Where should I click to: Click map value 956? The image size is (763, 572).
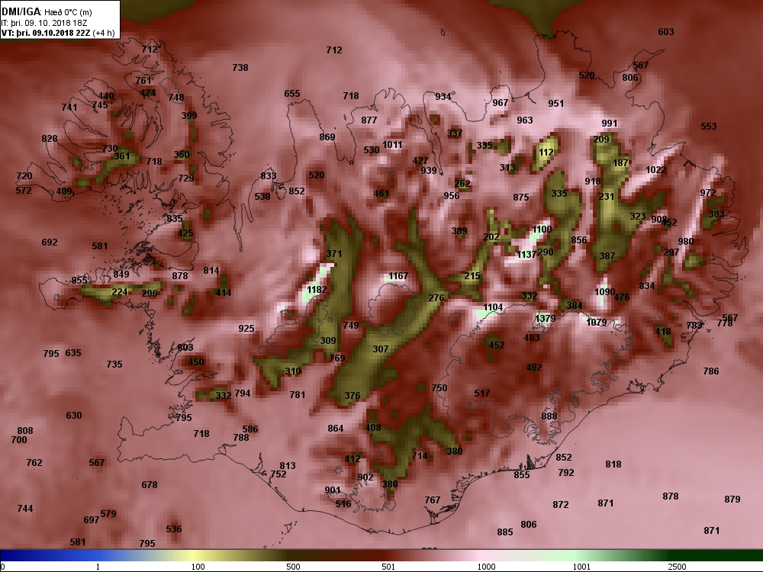click(452, 195)
